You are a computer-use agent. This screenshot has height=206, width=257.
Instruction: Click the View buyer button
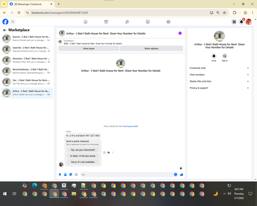tap(89, 48)
